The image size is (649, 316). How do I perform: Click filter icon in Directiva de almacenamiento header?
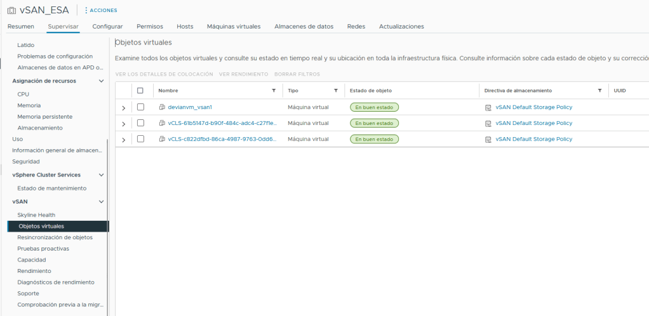599,91
